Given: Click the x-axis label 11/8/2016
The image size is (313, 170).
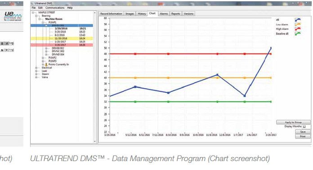Looking at the screenshot, I should coord(212,135).
